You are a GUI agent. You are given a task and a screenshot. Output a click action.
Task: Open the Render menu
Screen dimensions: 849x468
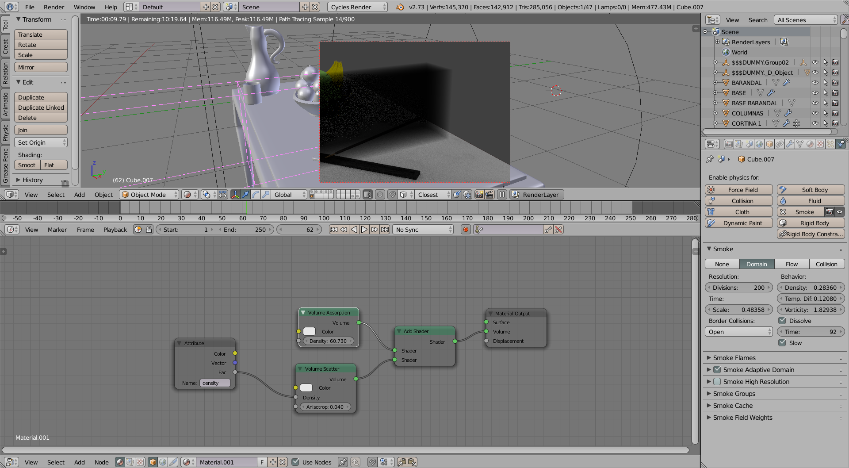pyautogui.click(x=54, y=7)
